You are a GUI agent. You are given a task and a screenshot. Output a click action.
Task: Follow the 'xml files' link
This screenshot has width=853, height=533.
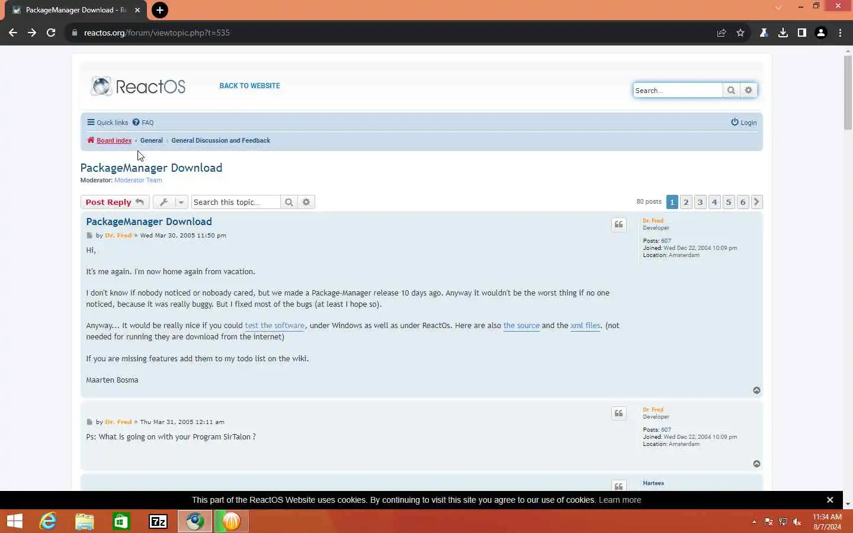(585, 325)
